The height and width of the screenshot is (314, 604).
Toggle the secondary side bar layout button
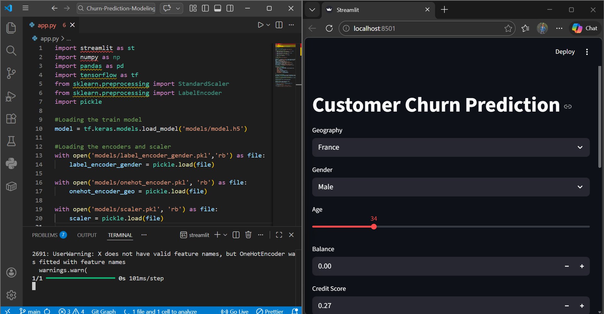click(230, 8)
